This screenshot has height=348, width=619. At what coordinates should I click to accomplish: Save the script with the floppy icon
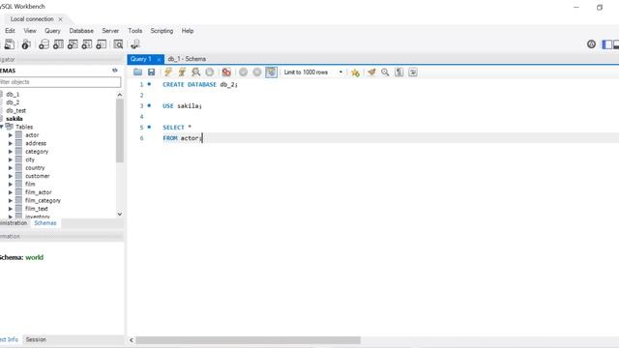(x=151, y=72)
